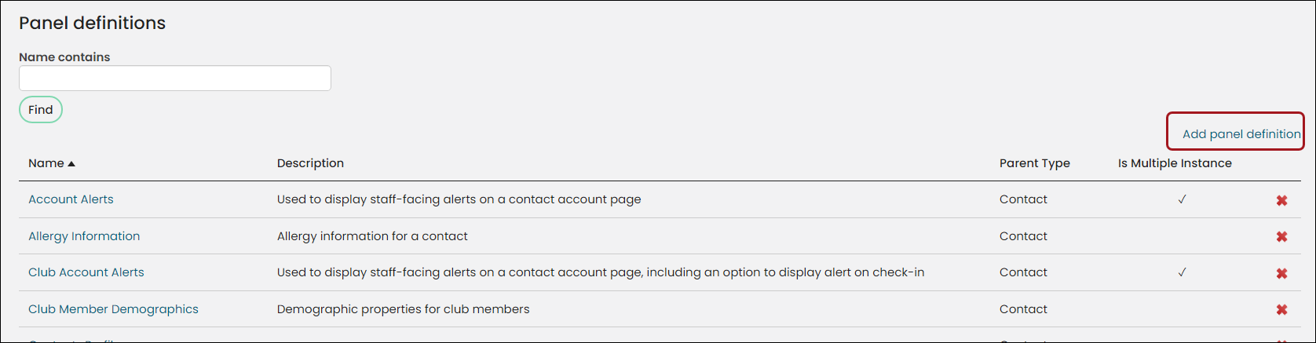This screenshot has height=343, width=1316.
Task: Remove Club Member Demographics using red X
Action: coord(1281,309)
